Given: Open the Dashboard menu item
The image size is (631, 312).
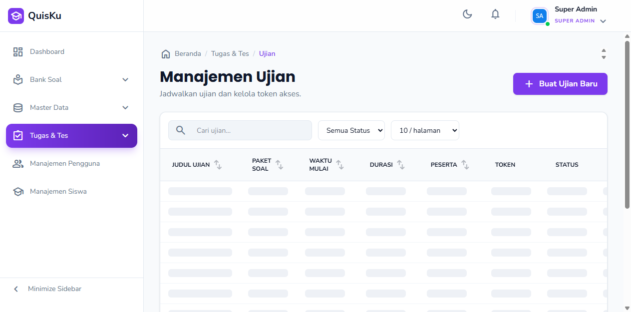Looking at the screenshot, I should point(72,52).
